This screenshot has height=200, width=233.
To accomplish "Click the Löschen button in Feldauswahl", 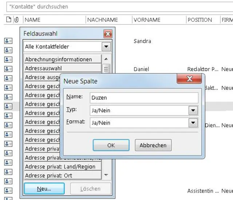I will pyautogui.click(x=91, y=189).
